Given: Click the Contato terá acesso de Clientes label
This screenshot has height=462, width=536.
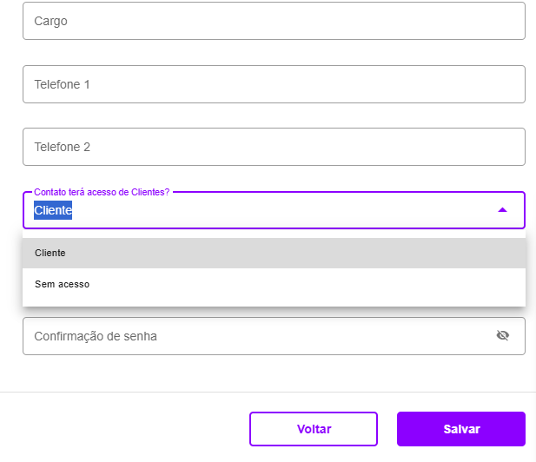Looking at the screenshot, I should (x=102, y=192).
